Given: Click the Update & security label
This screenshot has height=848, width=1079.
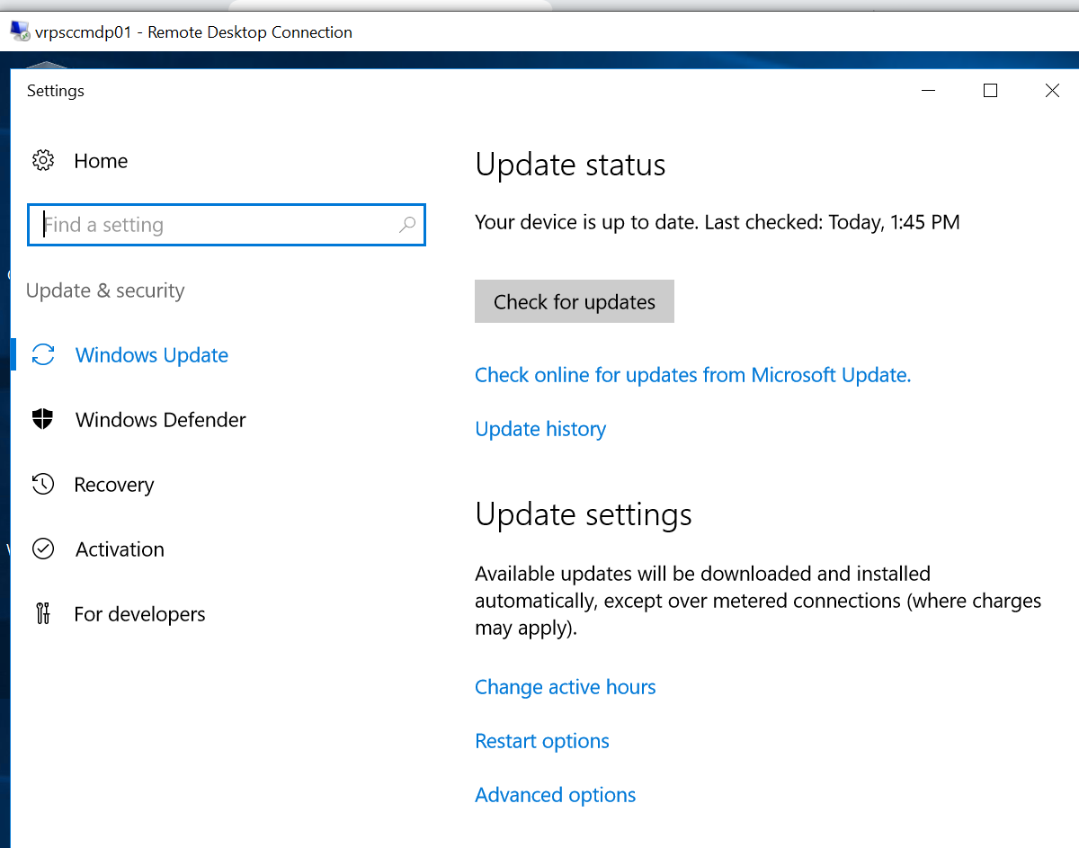Looking at the screenshot, I should (105, 290).
